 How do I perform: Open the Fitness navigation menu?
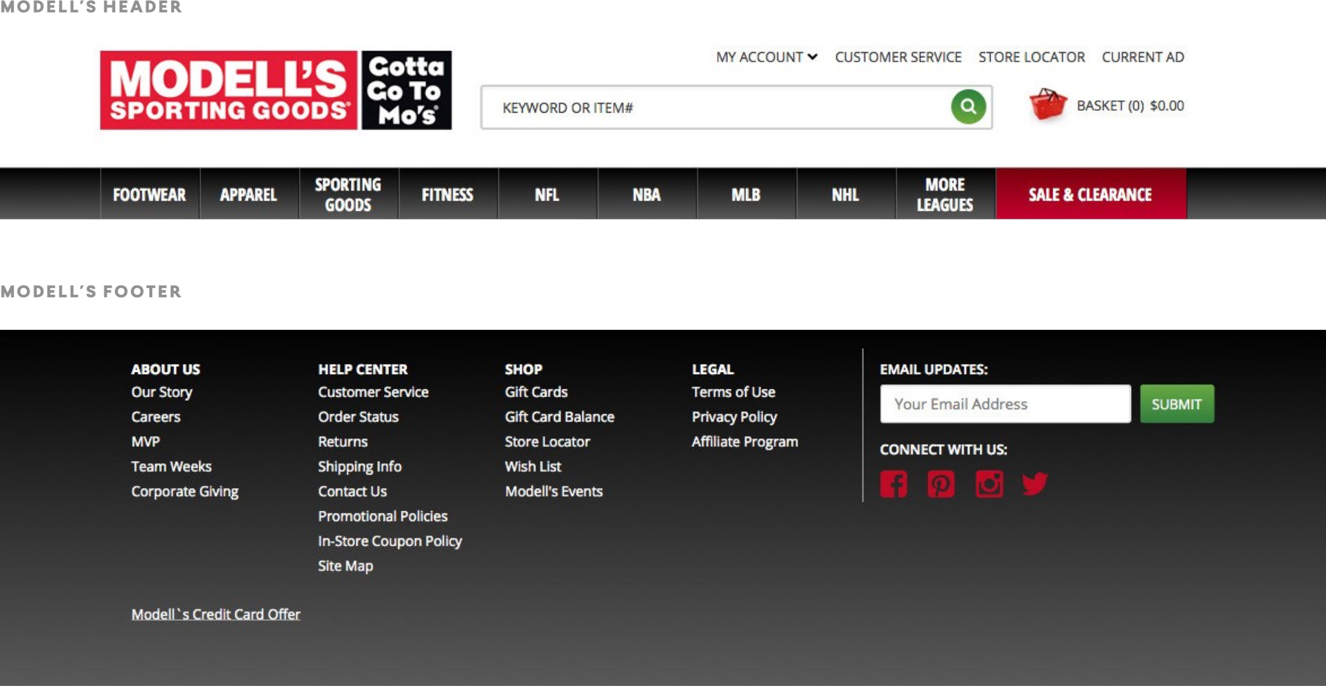448,194
